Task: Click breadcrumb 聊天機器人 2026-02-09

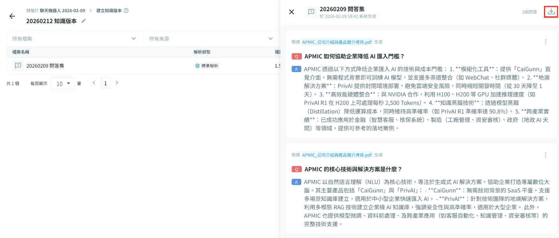Action: point(62,10)
